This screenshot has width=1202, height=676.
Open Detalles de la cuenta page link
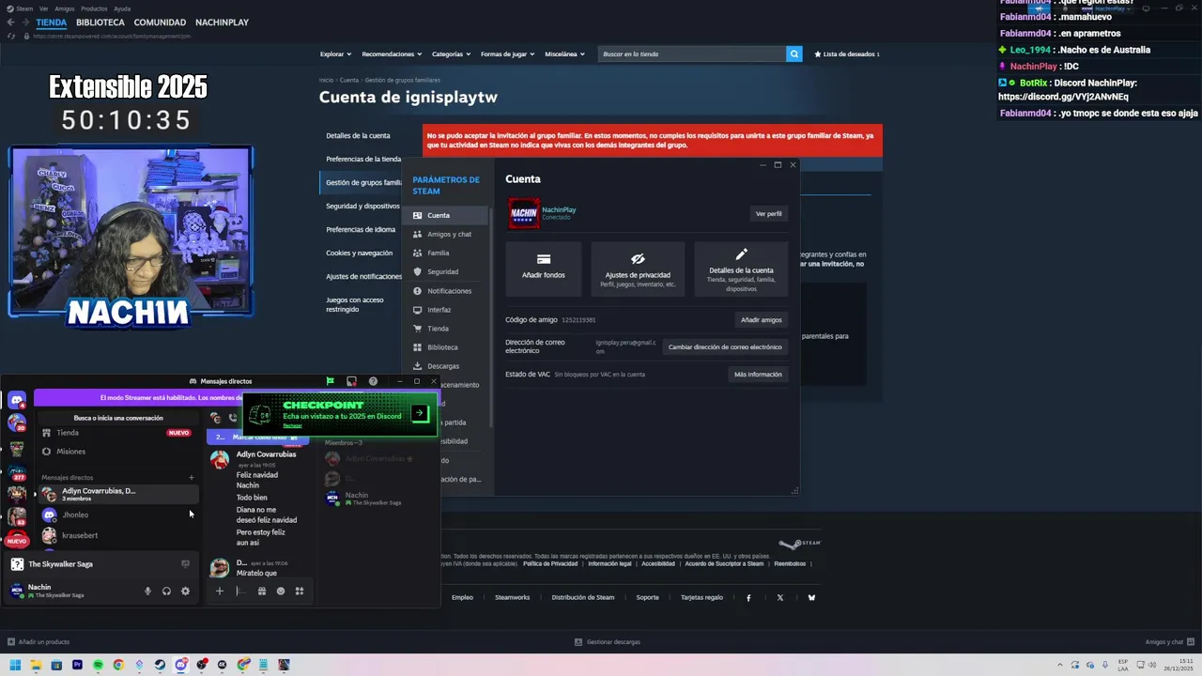point(358,135)
